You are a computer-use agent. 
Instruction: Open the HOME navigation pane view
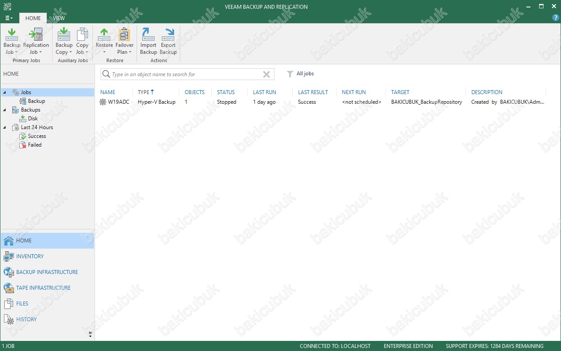click(47, 241)
